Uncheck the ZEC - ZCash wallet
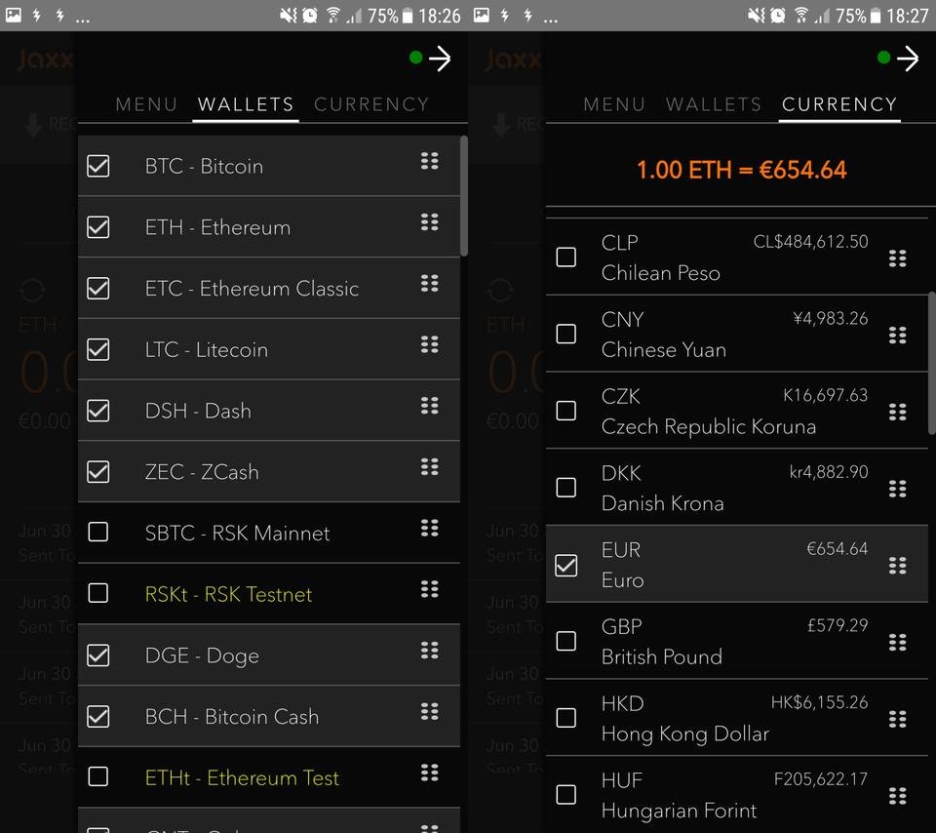Screen dimensions: 936x833 click(x=97, y=472)
